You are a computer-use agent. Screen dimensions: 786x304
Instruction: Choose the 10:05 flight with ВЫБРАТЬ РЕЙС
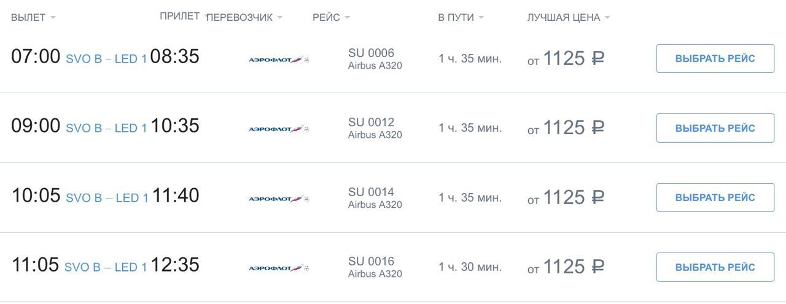pyautogui.click(x=715, y=197)
